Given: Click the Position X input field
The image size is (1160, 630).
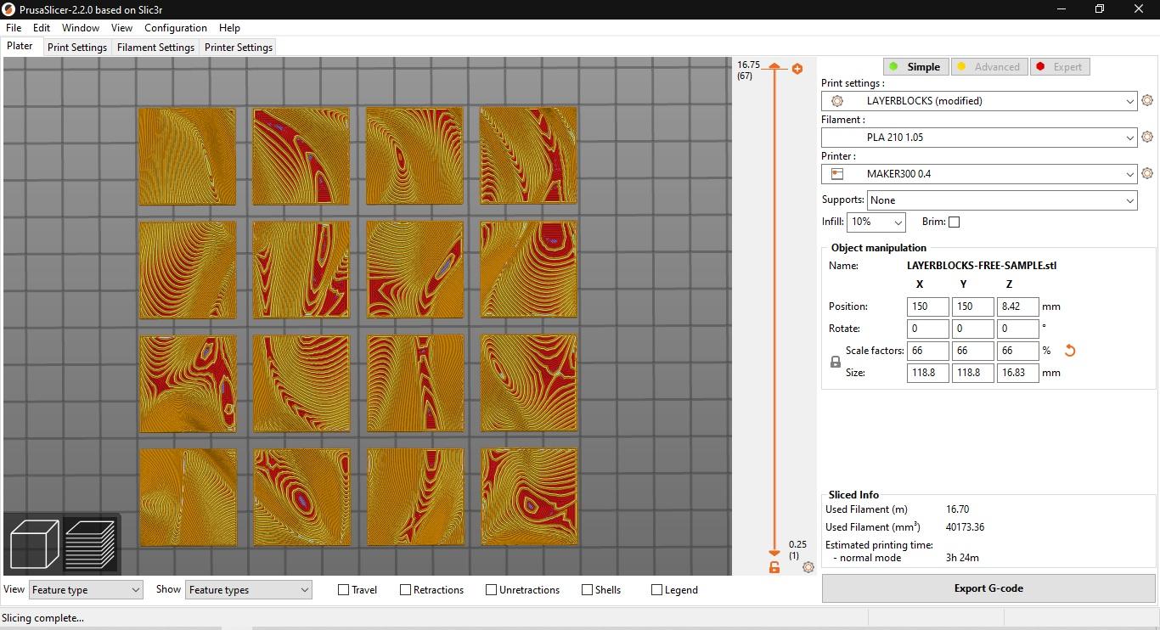Looking at the screenshot, I should click(x=927, y=307).
